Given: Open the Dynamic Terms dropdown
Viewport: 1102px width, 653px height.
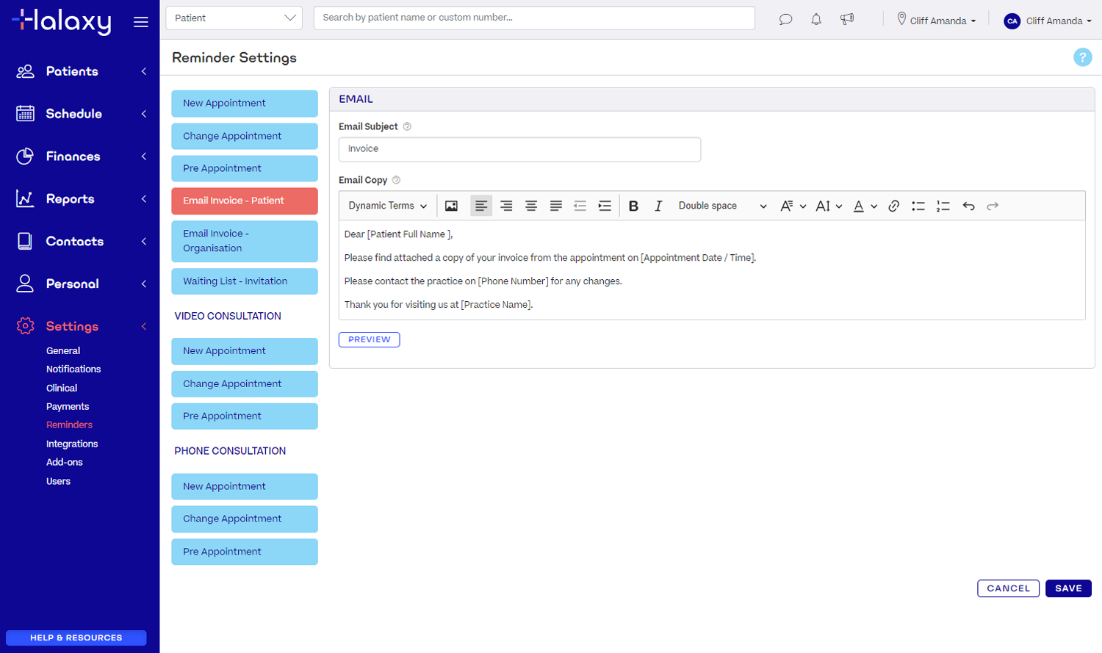Looking at the screenshot, I should pos(387,206).
